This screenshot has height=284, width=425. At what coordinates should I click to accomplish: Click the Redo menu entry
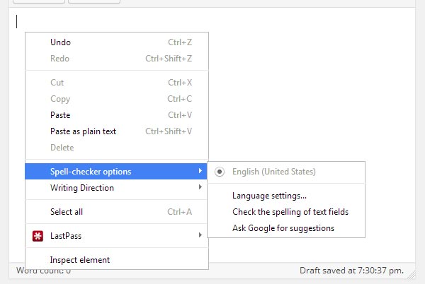tap(117, 59)
